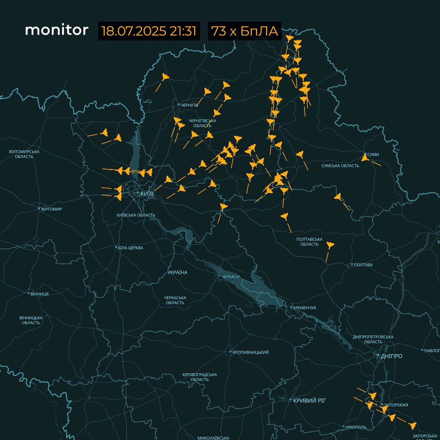Select the ЧЕРКАСЬКА ОБЛАСТЬ region label
Viewport: 440px width, 440px height.
click(175, 300)
